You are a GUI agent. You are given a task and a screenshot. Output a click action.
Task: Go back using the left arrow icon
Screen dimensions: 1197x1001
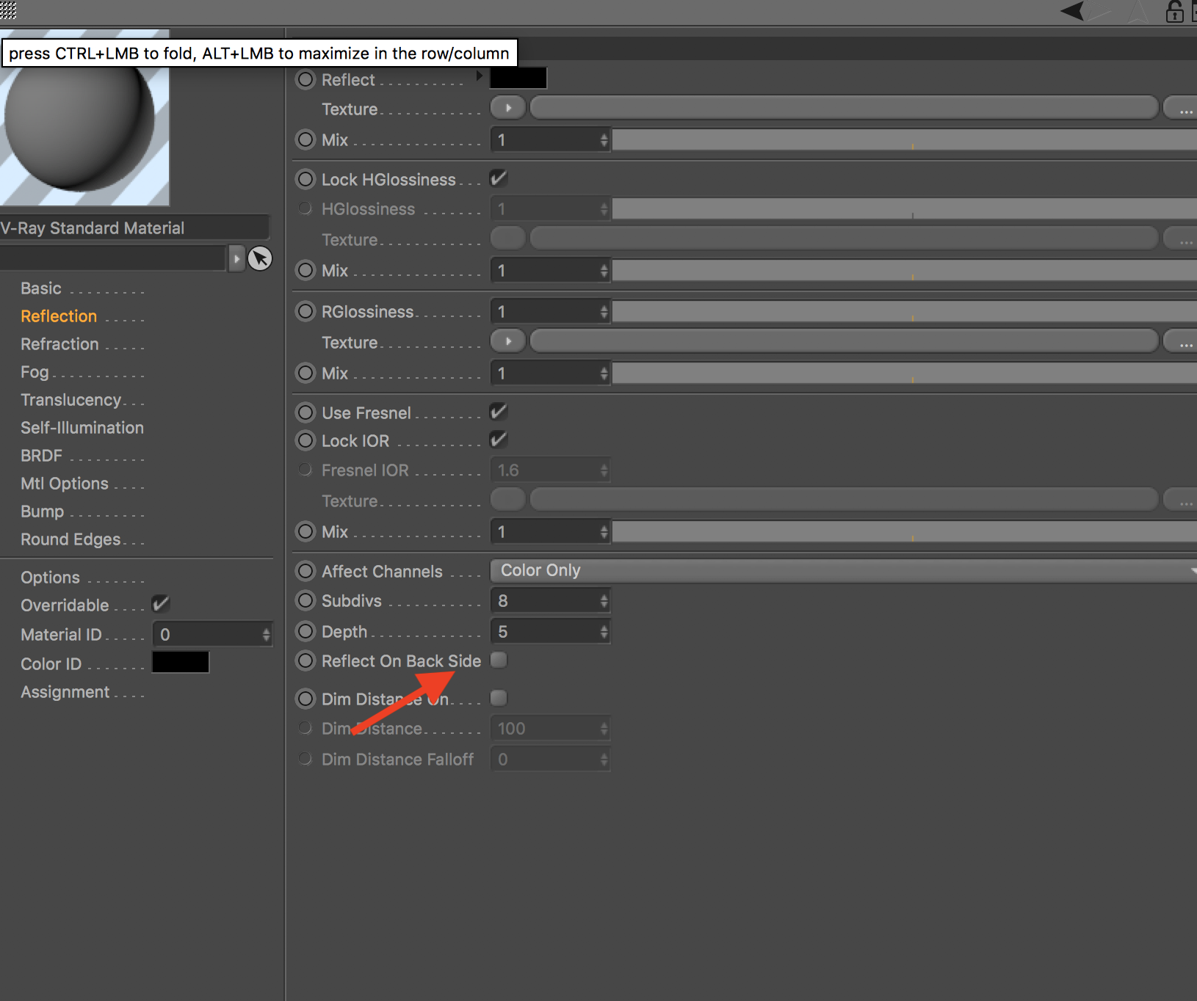click(x=1073, y=11)
